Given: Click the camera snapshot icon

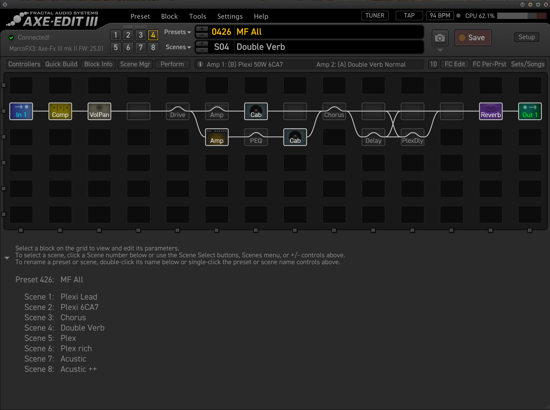Looking at the screenshot, I should tap(440, 38).
